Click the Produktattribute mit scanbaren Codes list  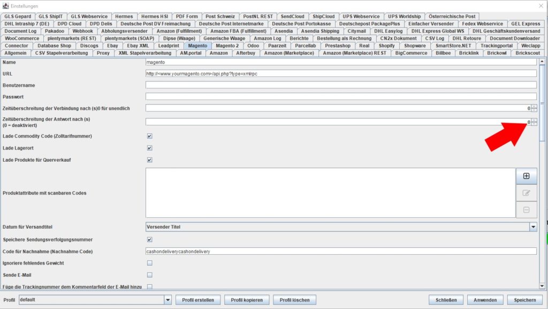point(331,193)
